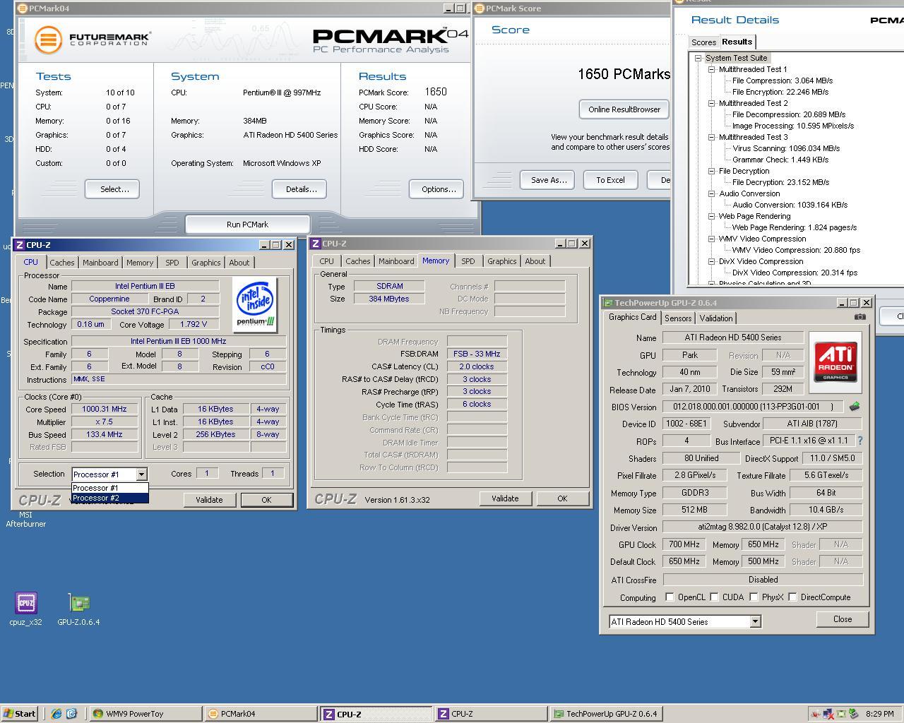Select the Virus Scanning result line
This screenshot has width=904, height=723.
[785, 148]
